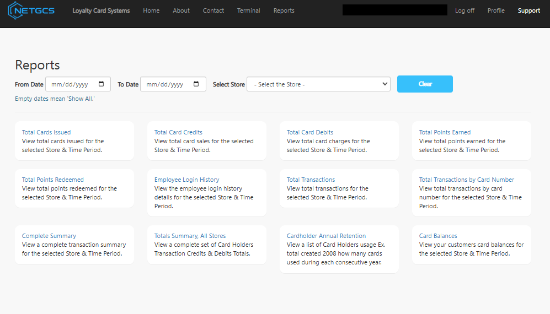Open the Cardholder Annual Retention report
This screenshot has width=550, height=314.
(326, 236)
